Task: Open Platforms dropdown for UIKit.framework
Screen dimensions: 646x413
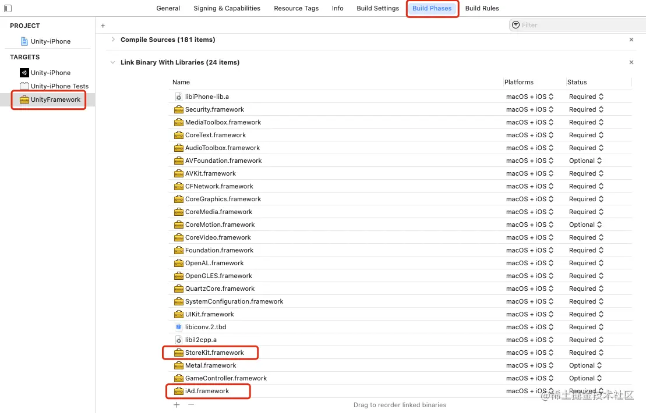Action: point(530,314)
